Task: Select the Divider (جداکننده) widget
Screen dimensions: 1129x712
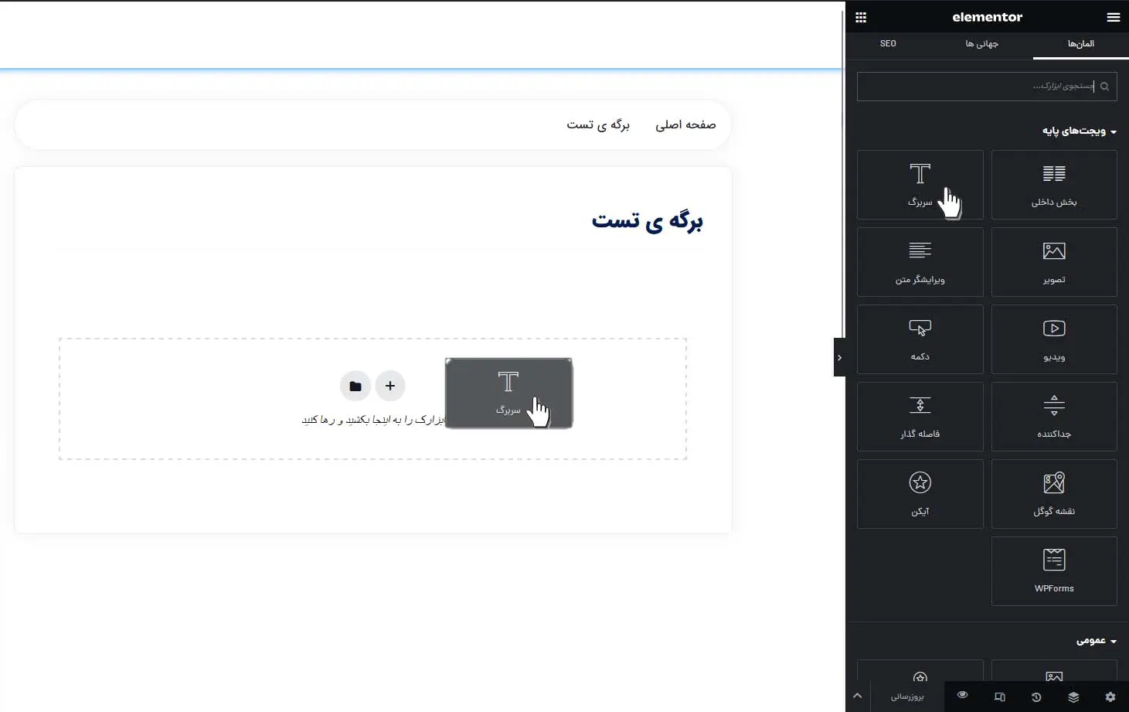Action: click(1054, 417)
